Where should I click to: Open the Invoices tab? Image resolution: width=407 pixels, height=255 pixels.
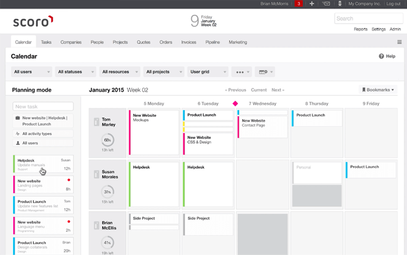188,42
